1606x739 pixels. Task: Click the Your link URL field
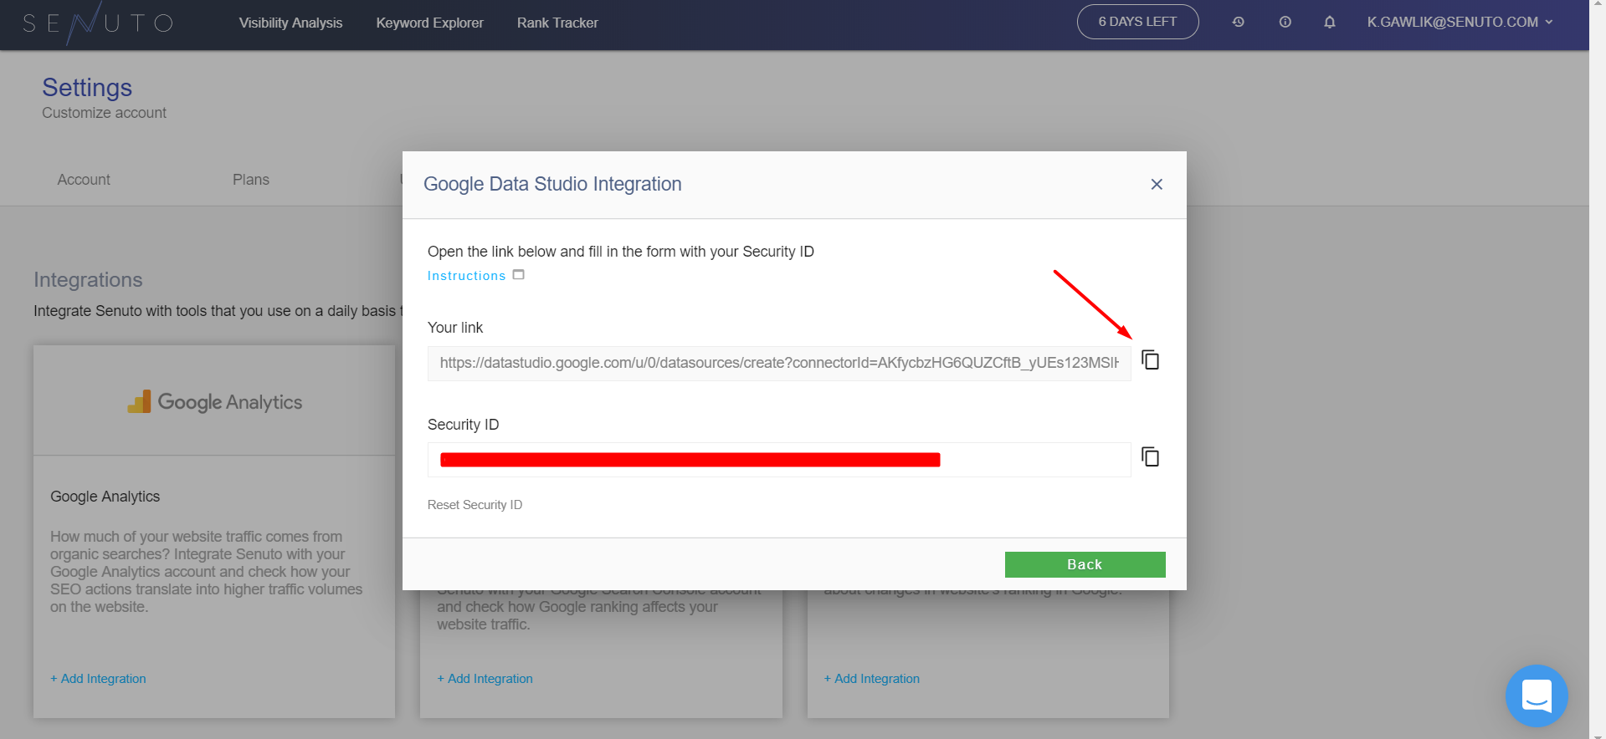click(x=779, y=363)
